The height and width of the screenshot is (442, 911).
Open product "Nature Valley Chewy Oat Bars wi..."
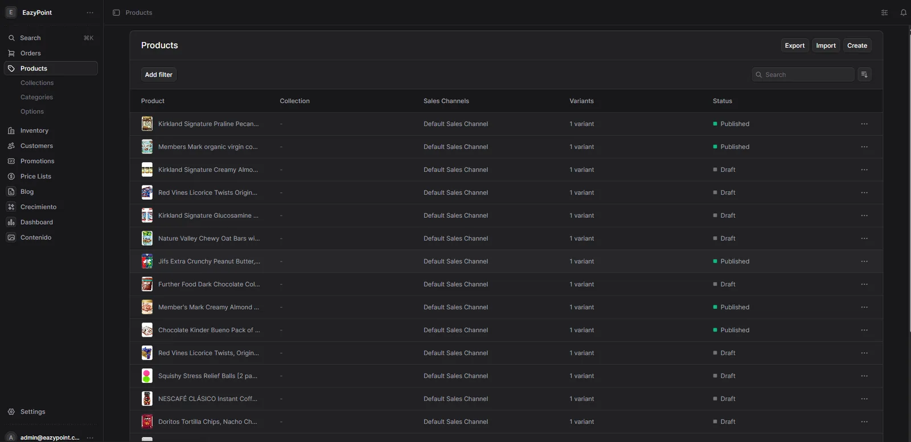click(x=209, y=238)
